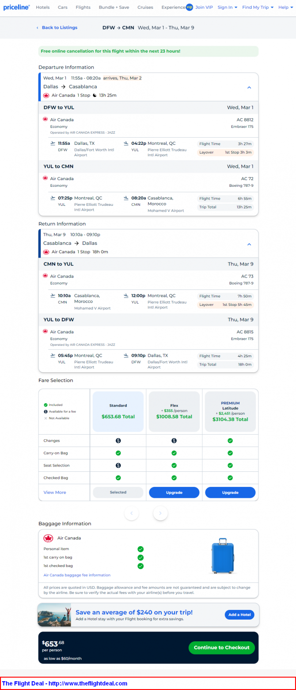
Task: Click the 'as low as $60/month' text
Action: click(63, 659)
